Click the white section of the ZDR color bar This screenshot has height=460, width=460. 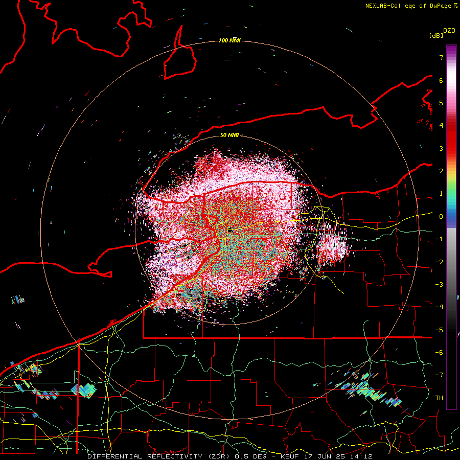(451, 76)
